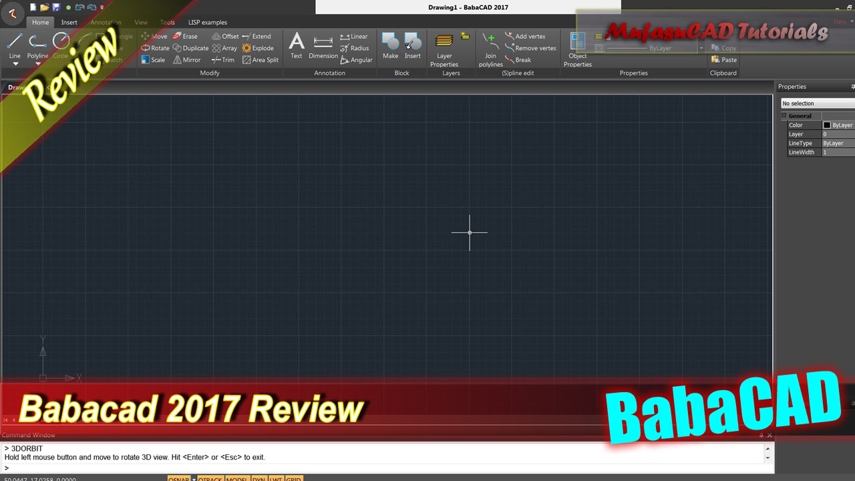Collapse the General properties section

pos(785,116)
